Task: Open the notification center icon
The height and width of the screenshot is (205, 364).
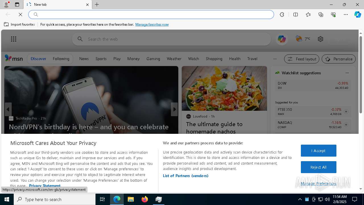Action: coord(355,199)
